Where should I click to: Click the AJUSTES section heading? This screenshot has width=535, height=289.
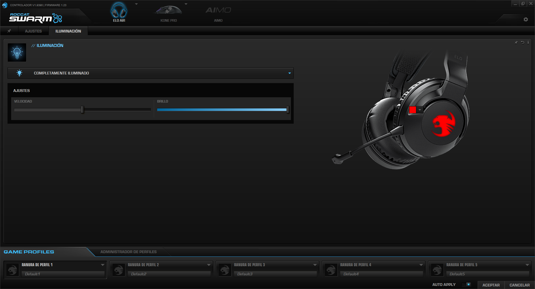click(21, 91)
